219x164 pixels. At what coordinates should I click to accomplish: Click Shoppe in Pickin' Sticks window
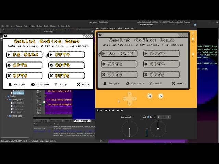(17, 84)
